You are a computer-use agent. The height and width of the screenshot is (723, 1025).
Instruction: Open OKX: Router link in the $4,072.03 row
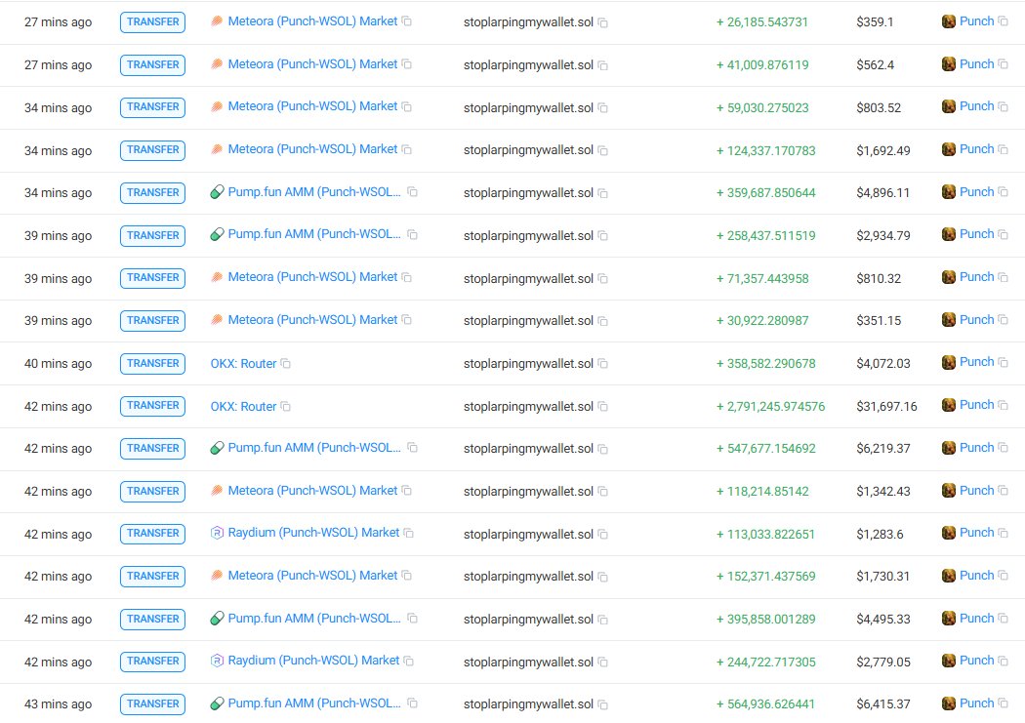243,363
